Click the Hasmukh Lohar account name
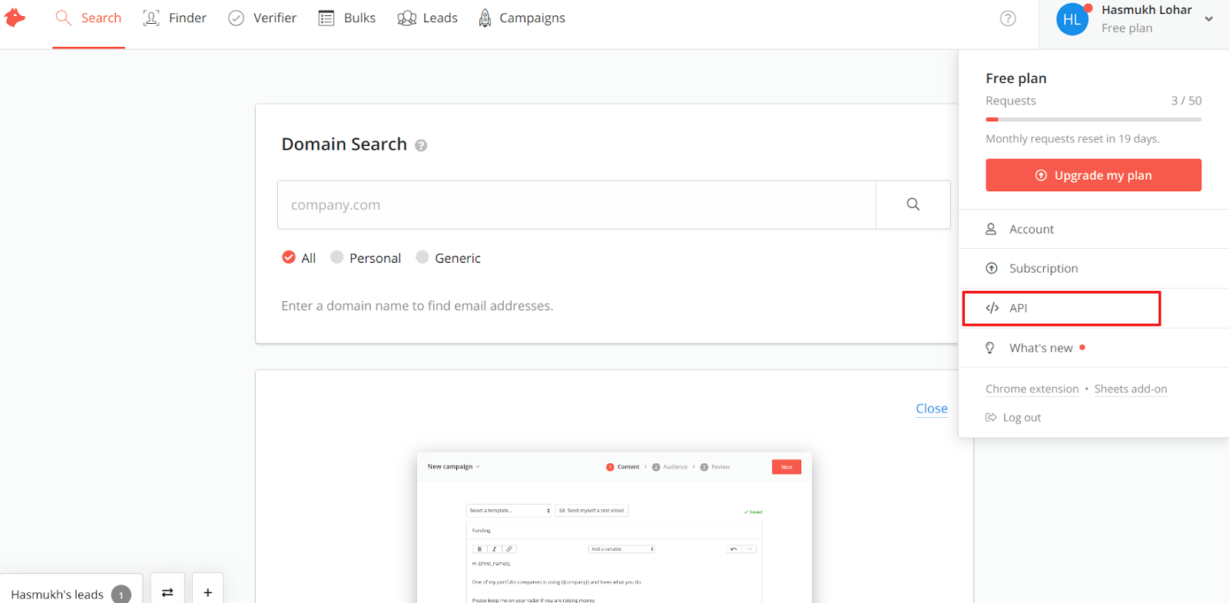This screenshot has height=603, width=1229. click(1147, 10)
